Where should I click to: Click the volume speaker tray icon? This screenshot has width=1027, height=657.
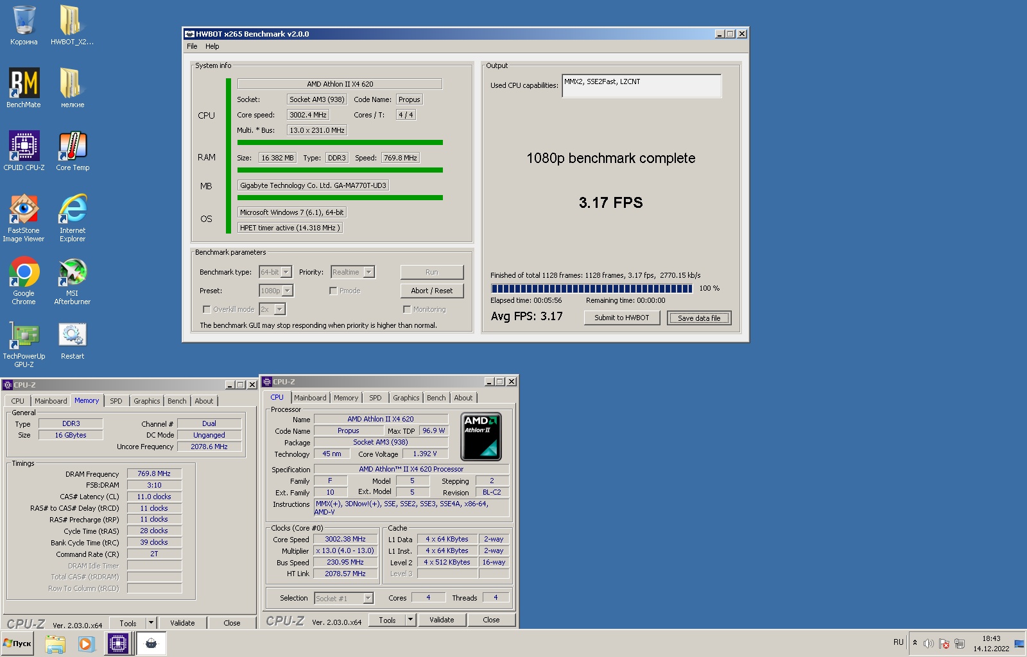[x=928, y=644]
